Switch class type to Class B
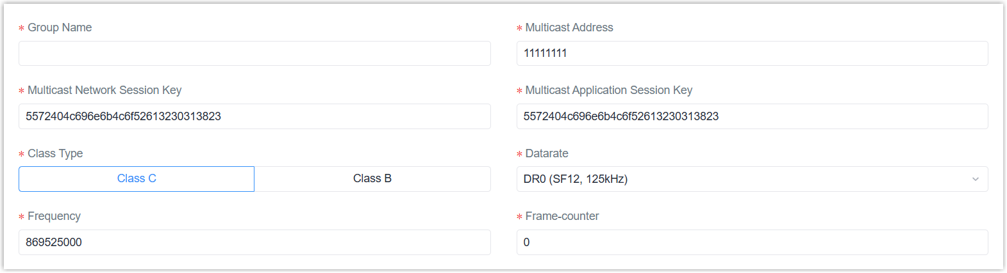1007x273 pixels. coord(372,179)
